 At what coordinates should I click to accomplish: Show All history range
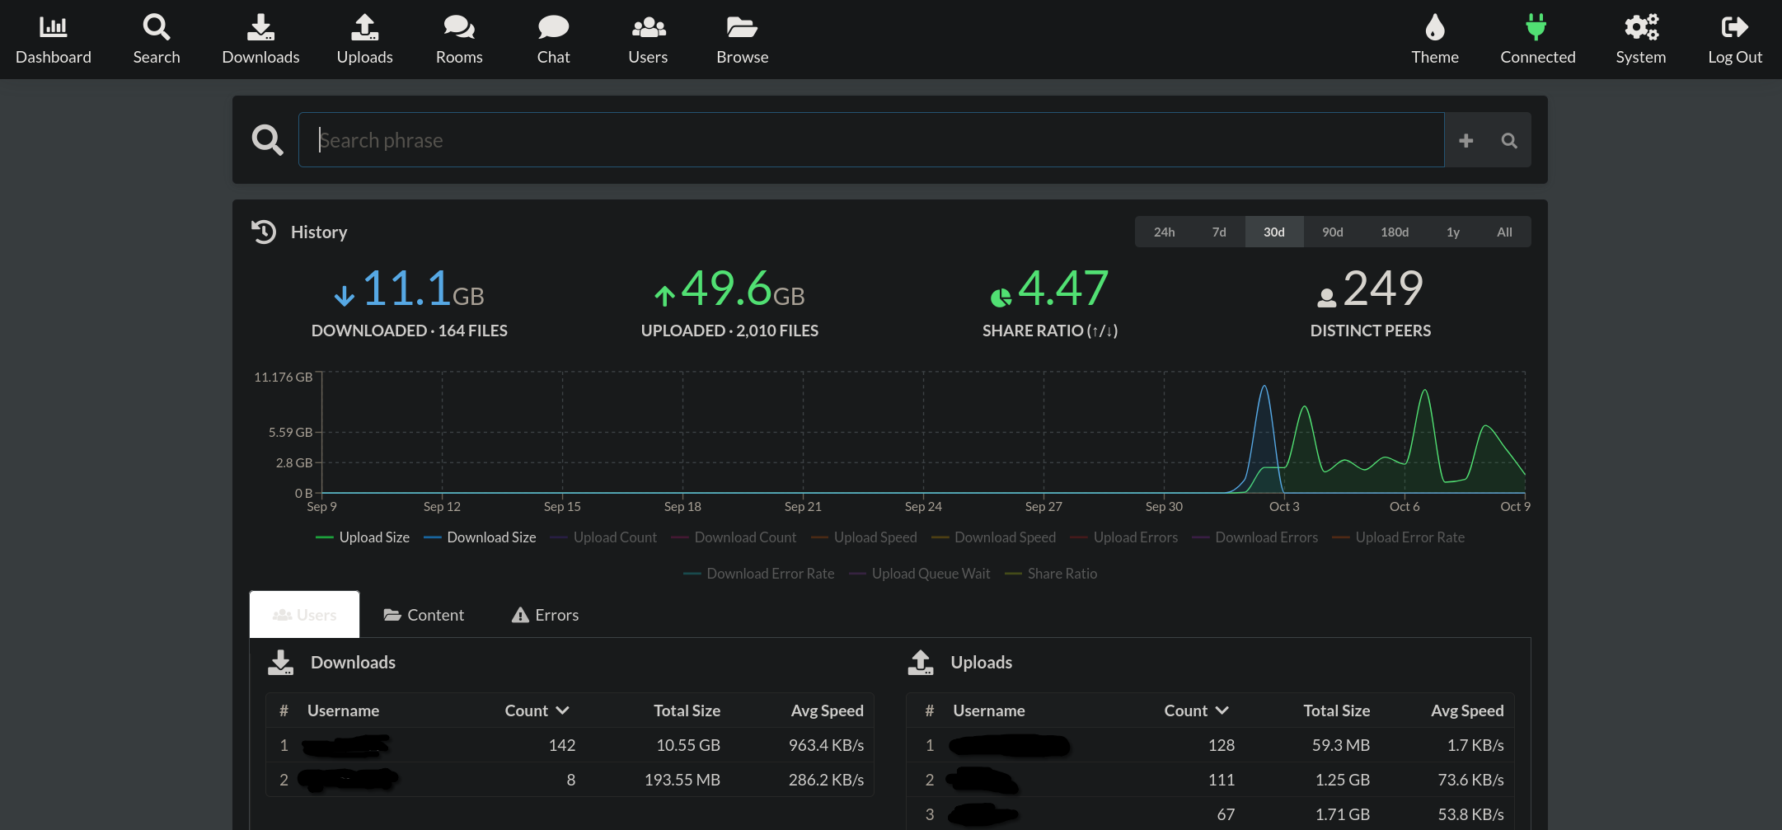pyautogui.click(x=1504, y=232)
